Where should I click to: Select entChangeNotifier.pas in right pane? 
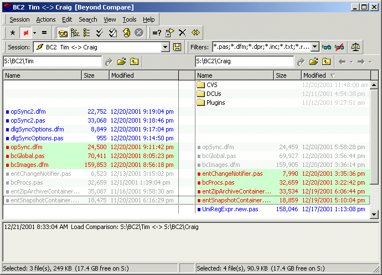[282, 174]
